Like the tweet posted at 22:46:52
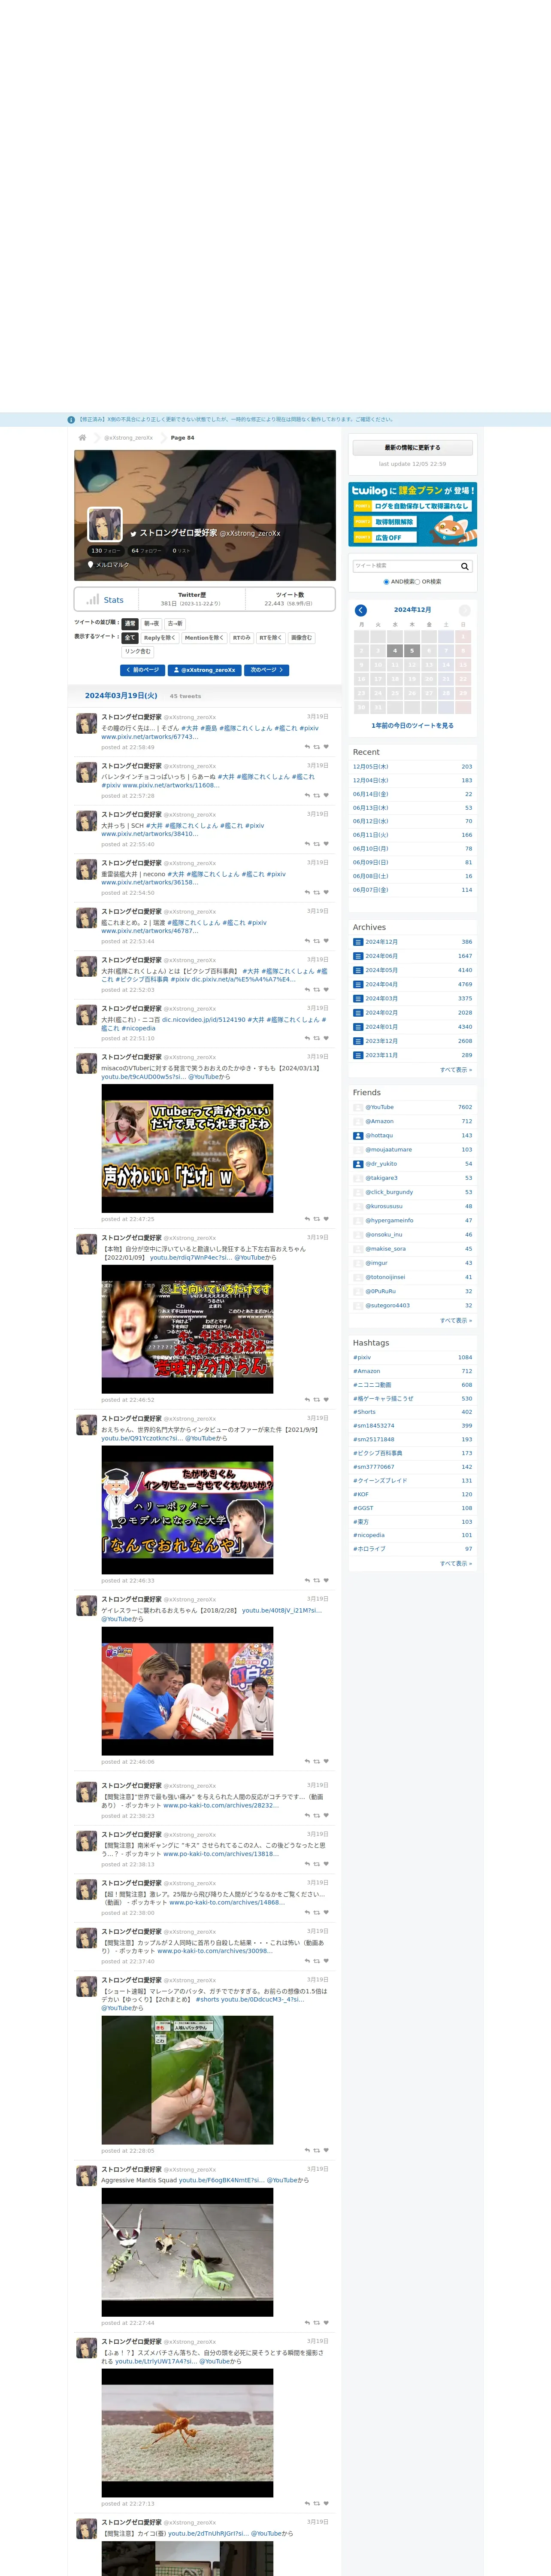 [x=326, y=1400]
